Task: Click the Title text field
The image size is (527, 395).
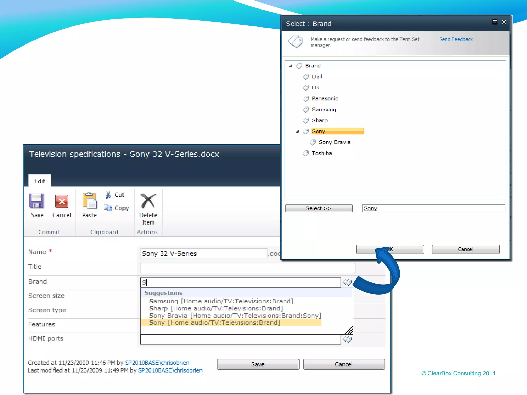Action: click(x=247, y=268)
